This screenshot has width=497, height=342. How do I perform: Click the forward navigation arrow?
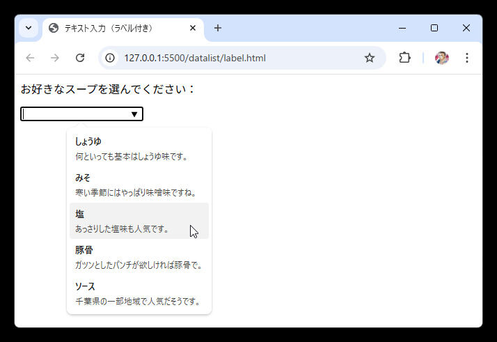(55, 58)
